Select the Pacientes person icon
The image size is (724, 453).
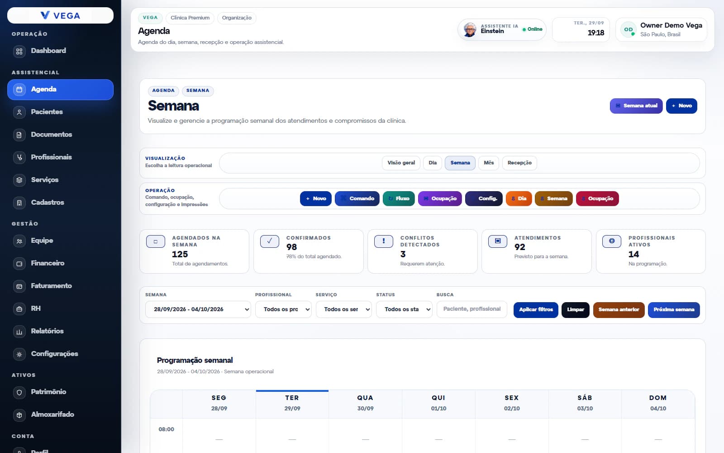pyautogui.click(x=19, y=112)
